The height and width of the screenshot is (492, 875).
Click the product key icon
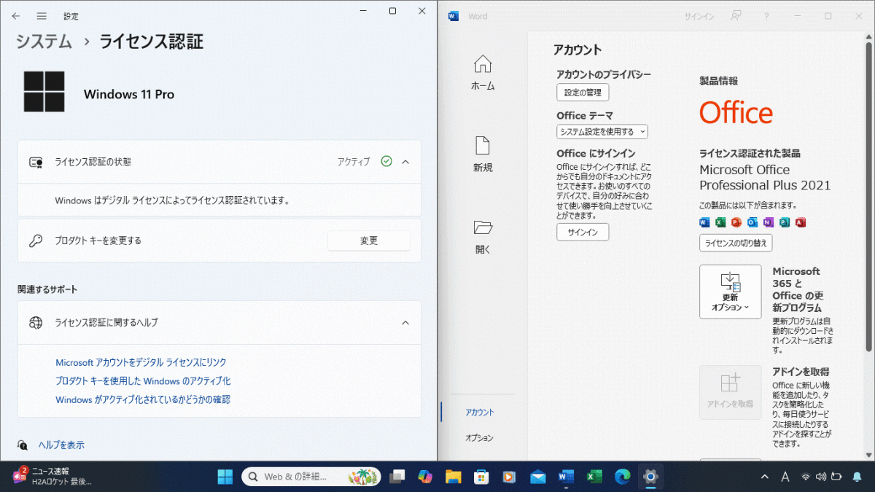tap(36, 241)
